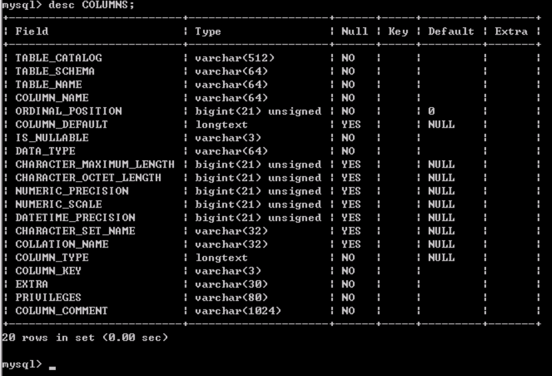Click the longtext type of COLUMN_DEFAULT
The image size is (552, 376).
tap(222, 125)
